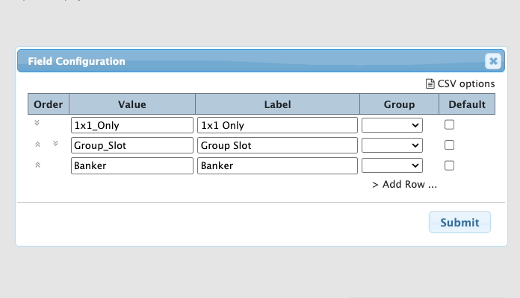The height and width of the screenshot is (298, 520).
Task: Expand Group dropdown for Group Slot row
Action: [392, 145]
